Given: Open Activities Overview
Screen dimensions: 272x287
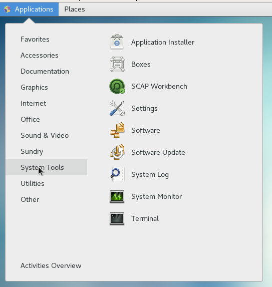Looking at the screenshot, I should point(51,265).
